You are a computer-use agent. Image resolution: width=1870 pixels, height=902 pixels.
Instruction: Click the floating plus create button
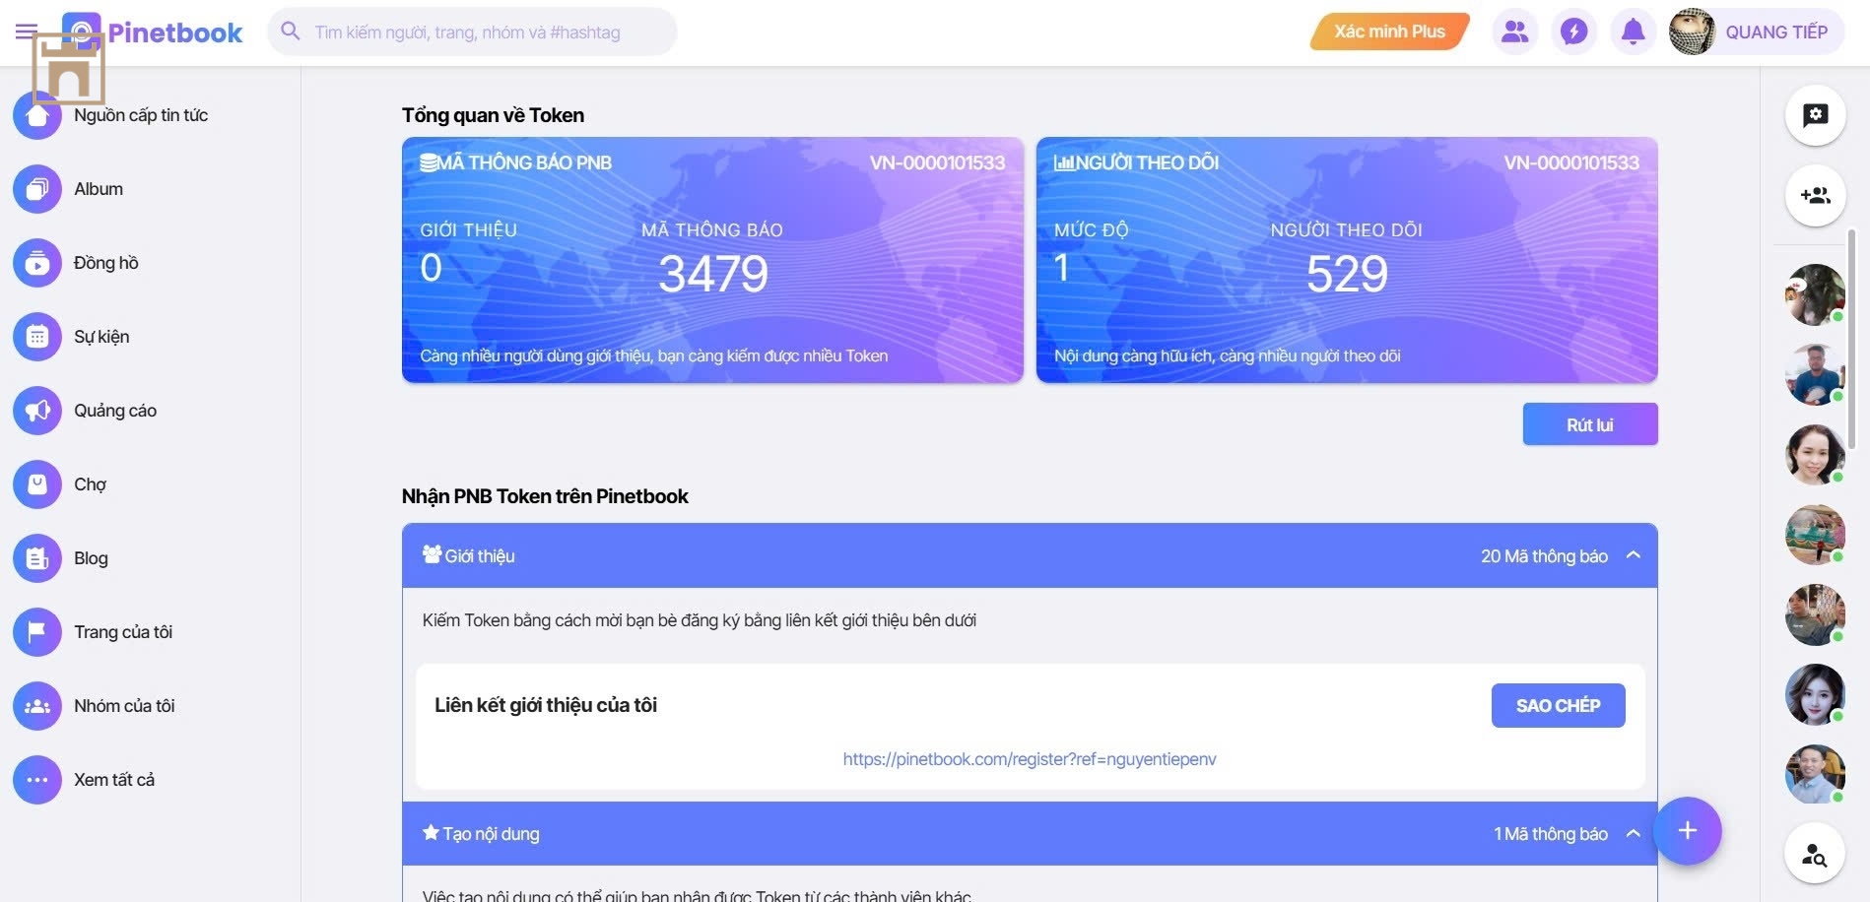(1688, 830)
